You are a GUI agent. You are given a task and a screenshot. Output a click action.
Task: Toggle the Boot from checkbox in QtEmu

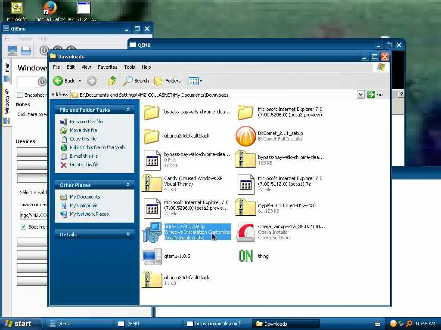pyautogui.click(x=24, y=227)
